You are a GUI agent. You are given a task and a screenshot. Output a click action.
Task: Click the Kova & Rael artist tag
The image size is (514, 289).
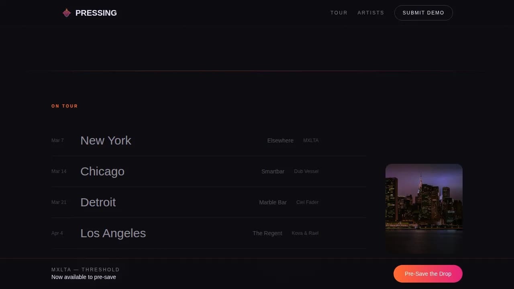pyautogui.click(x=305, y=233)
